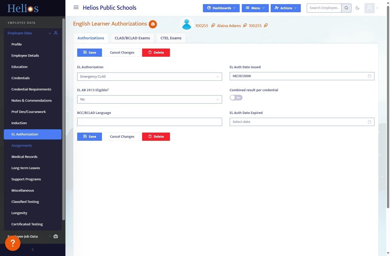Click the bottom Save button
The image size is (390, 256).
pos(89,137)
